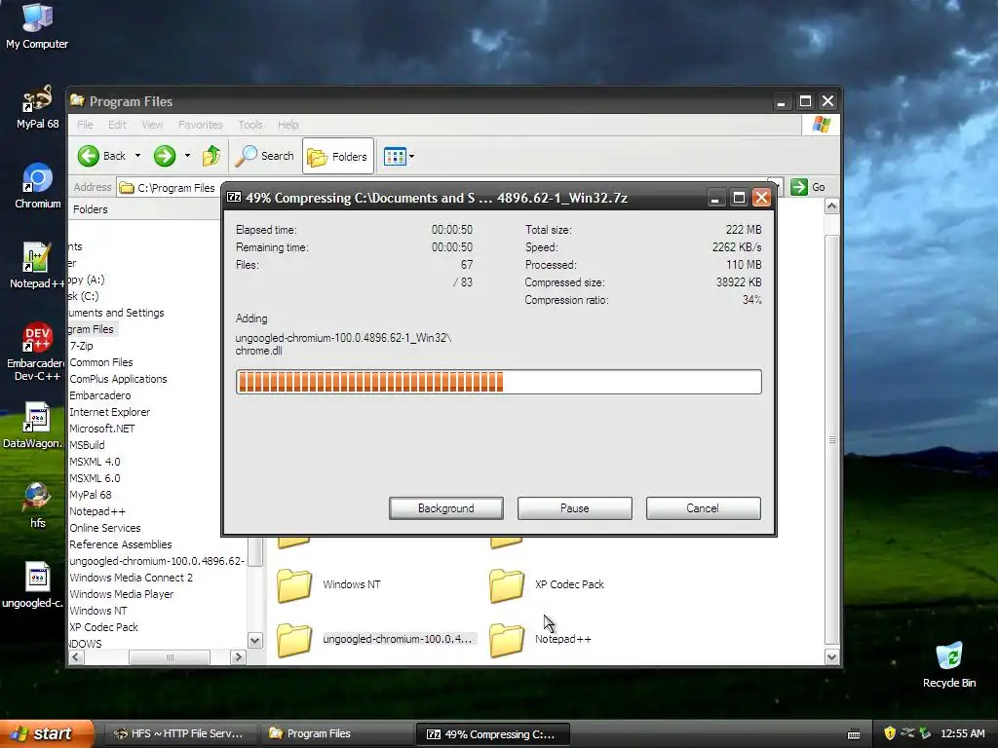This screenshot has width=998, height=748.
Task: Select MSXML 4.0 tree folder
Action: pyautogui.click(x=95, y=462)
